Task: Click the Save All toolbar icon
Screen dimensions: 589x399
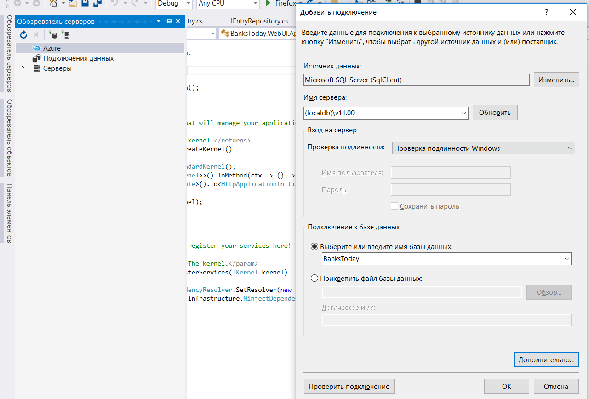Action: 97,4
